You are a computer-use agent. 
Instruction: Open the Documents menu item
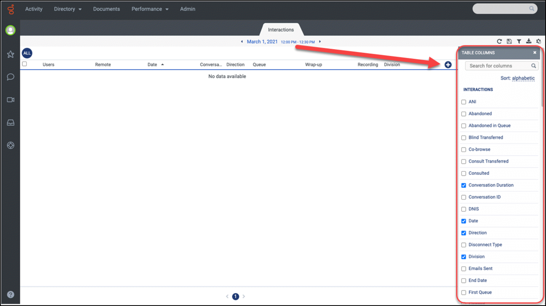[106, 9]
